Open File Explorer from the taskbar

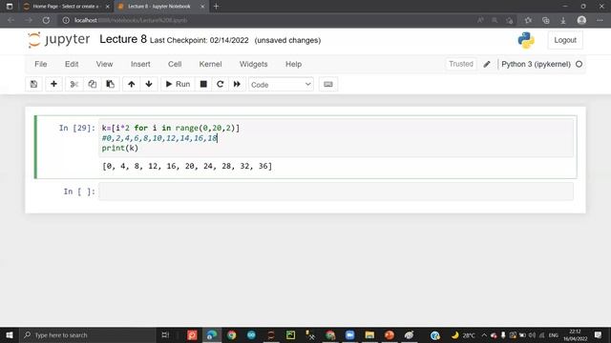click(x=369, y=335)
